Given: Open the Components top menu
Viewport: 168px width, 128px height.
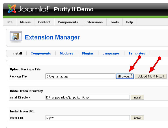Looking at the screenshot, I should pyautogui.click(x=68, y=22).
